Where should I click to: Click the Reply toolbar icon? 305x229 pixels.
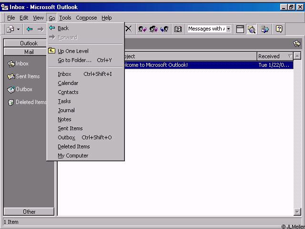tap(142, 29)
